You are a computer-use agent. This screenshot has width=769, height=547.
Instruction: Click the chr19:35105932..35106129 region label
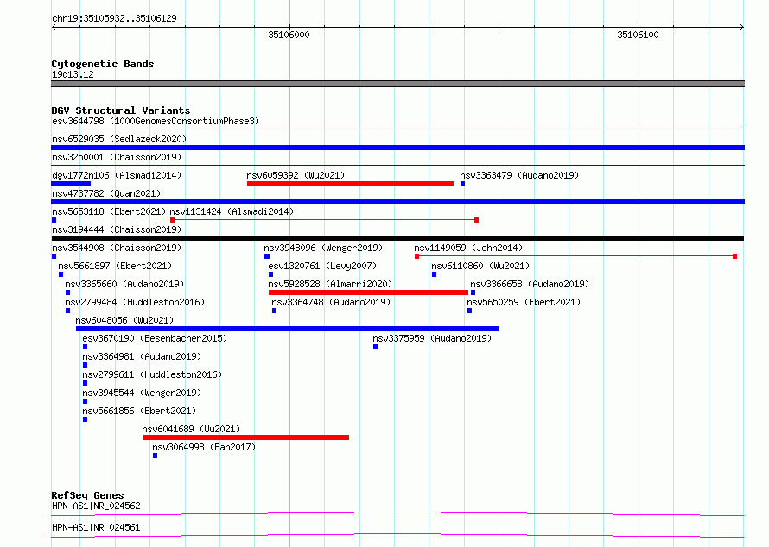point(114,18)
